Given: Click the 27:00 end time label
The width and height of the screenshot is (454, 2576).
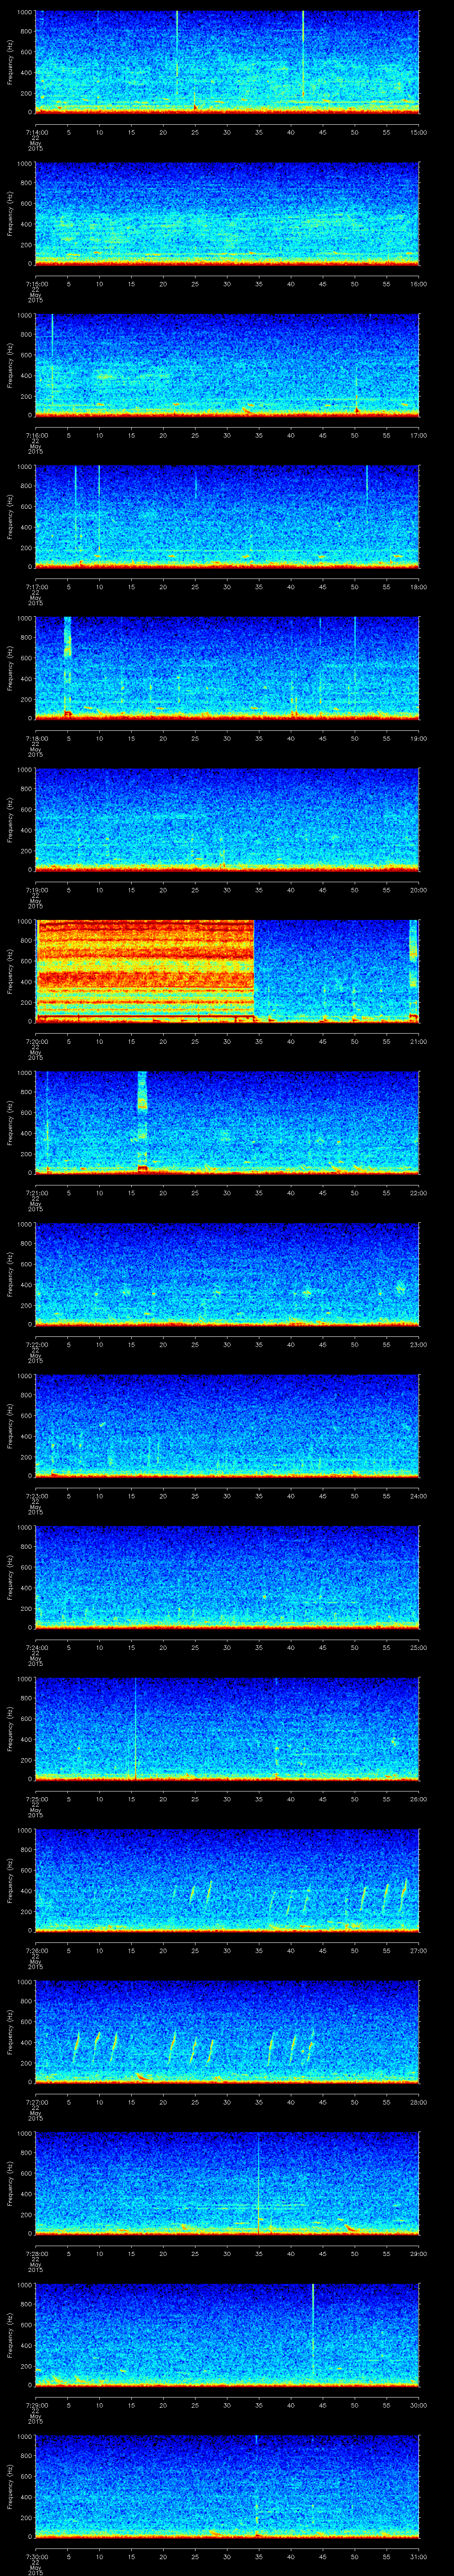Looking at the screenshot, I should (418, 1950).
